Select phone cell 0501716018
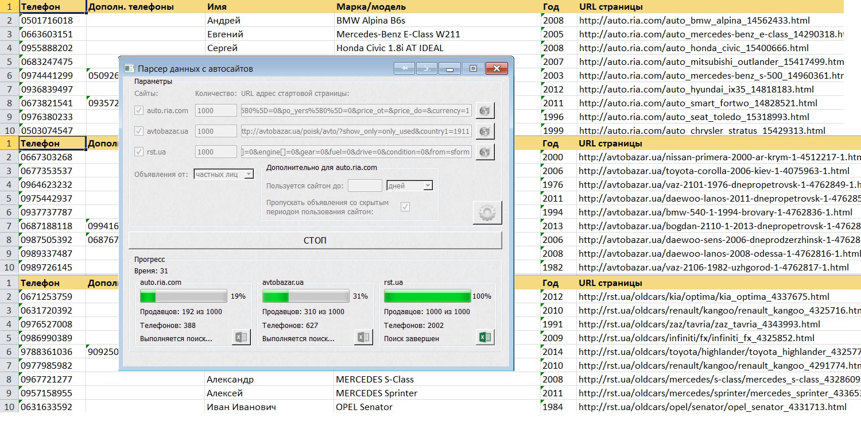This screenshot has height=425, width=861. click(52, 20)
